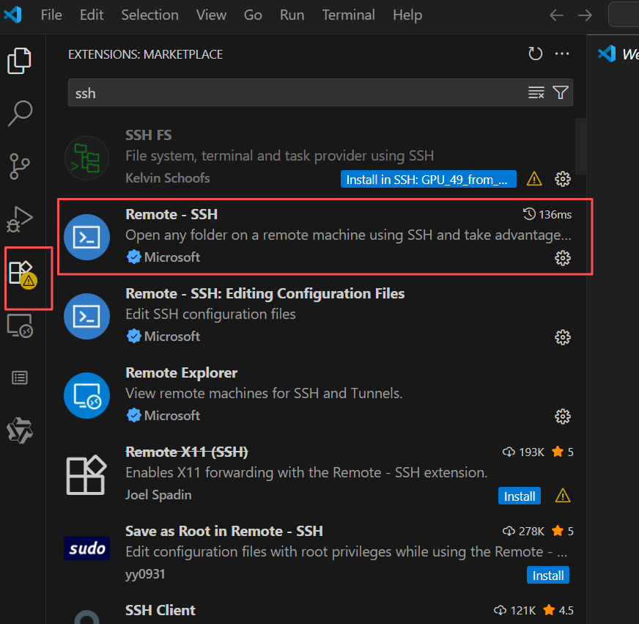Click the 278K download count
639x624 pixels.
[x=523, y=531]
